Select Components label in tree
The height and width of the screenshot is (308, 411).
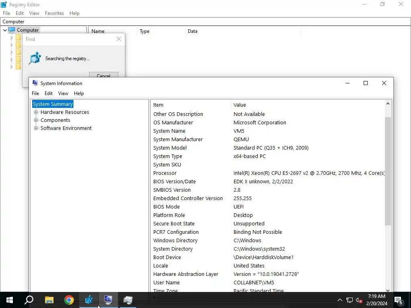click(55, 120)
